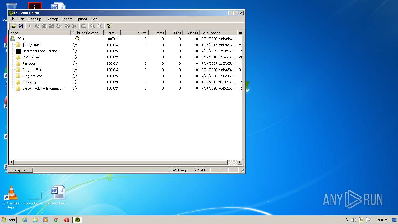This screenshot has height=224, width=398.
Task: Click the Copy Path toolbar icon
Action: click(x=37, y=26)
